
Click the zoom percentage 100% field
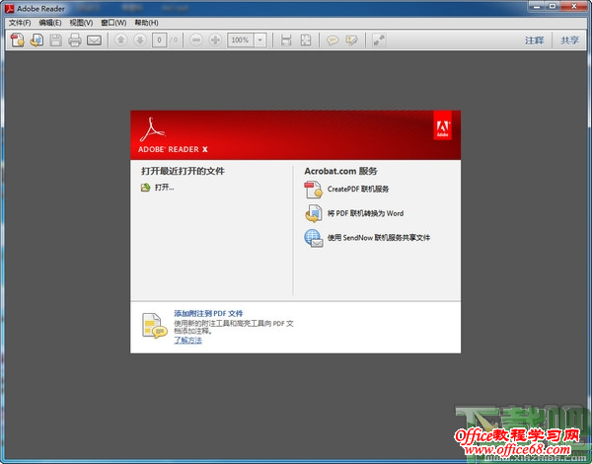click(x=241, y=40)
